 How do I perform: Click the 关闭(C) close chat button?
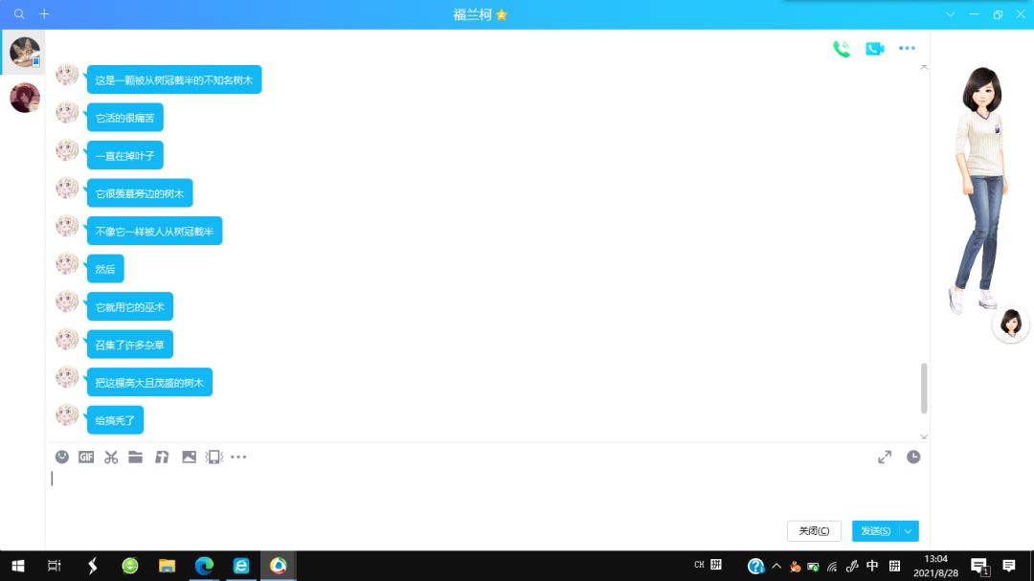815,531
